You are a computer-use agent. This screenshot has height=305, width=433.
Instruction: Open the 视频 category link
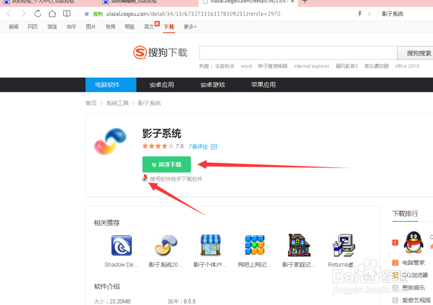point(110,27)
